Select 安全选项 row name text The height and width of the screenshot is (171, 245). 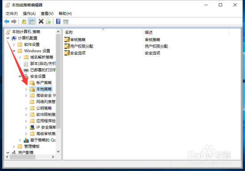78,53
